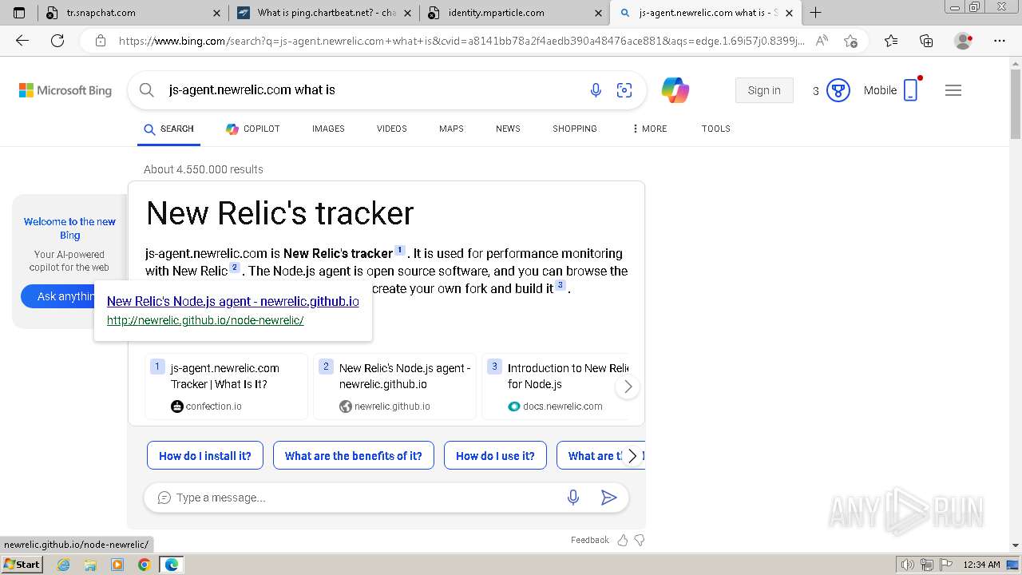The image size is (1022, 575).
Task: Click the Mobile phone icon
Action: point(910,90)
